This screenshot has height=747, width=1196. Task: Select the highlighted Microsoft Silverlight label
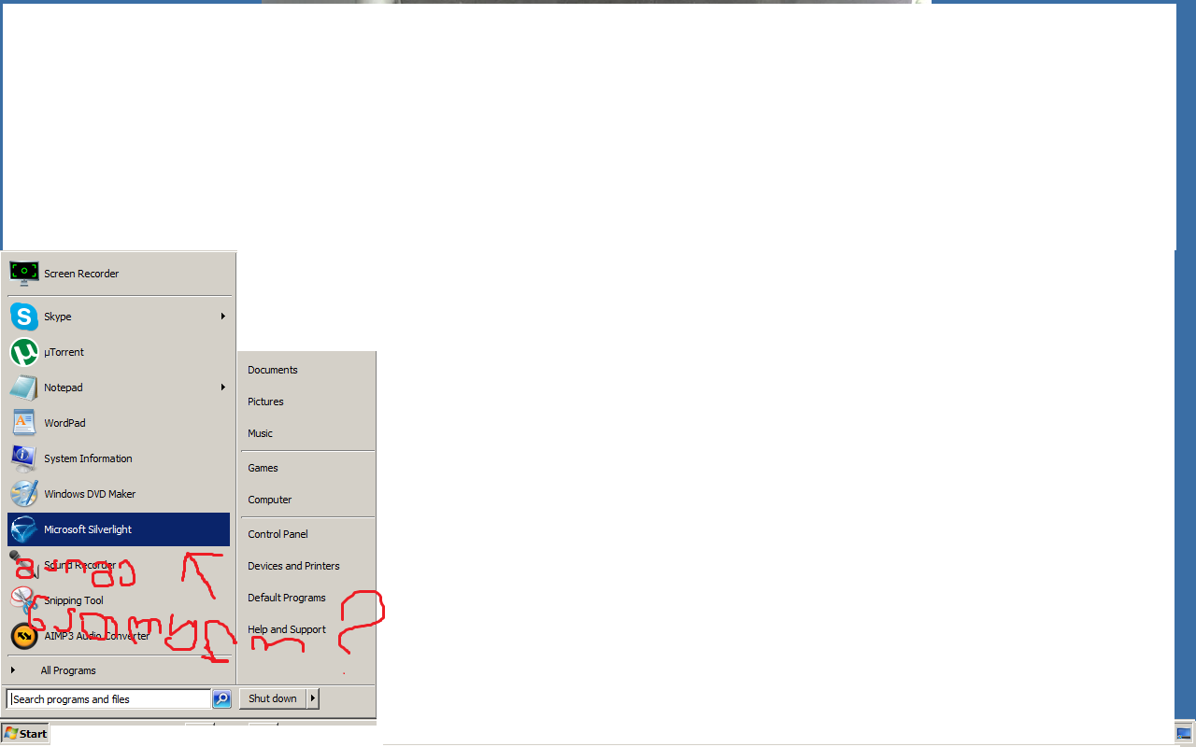88,529
